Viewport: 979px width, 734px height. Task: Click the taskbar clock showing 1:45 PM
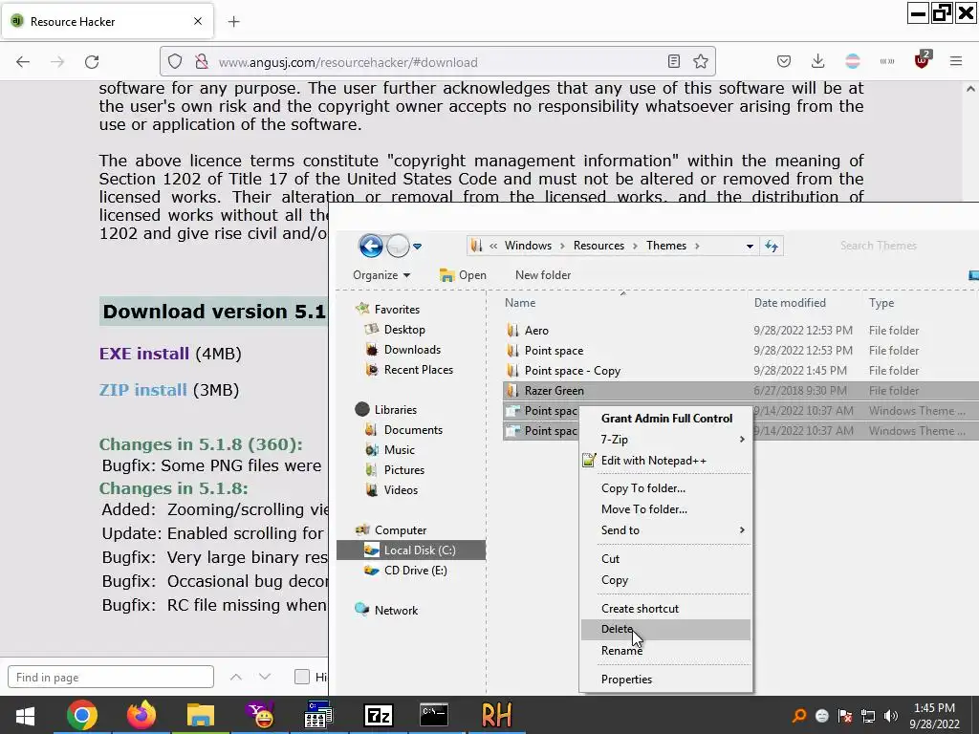tap(934, 716)
